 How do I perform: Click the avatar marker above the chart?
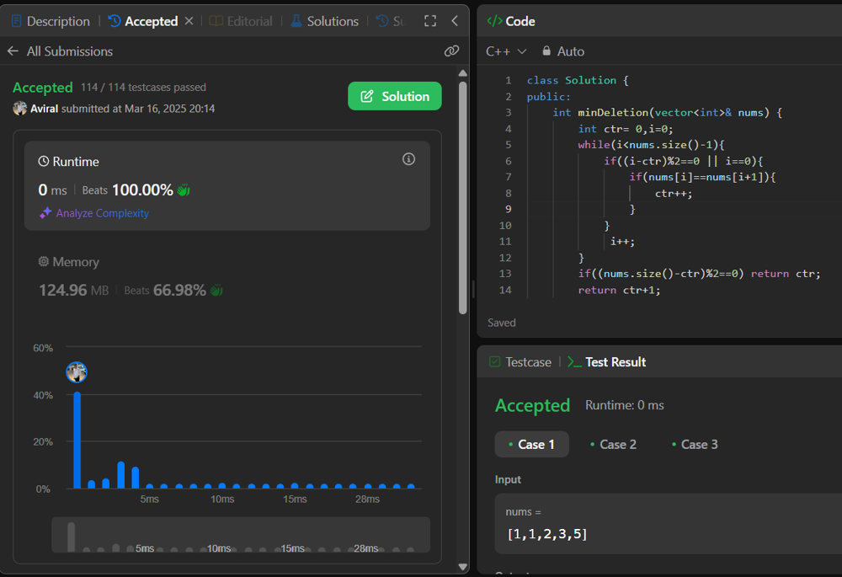point(77,371)
